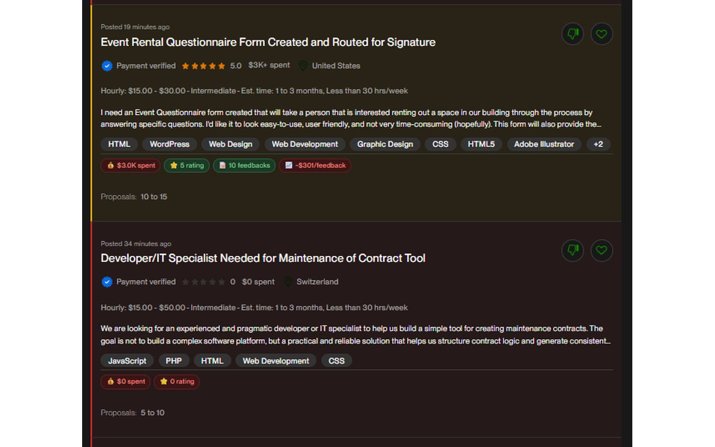Click the document icon in 10 feedbacks badge

(222, 165)
